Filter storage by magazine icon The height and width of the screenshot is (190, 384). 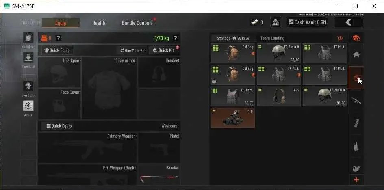pos(356,123)
